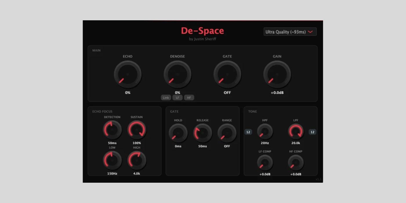The height and width of the screenshot is (203, 406).
Task: Toggle the HF denoise button
Action: 189,98
